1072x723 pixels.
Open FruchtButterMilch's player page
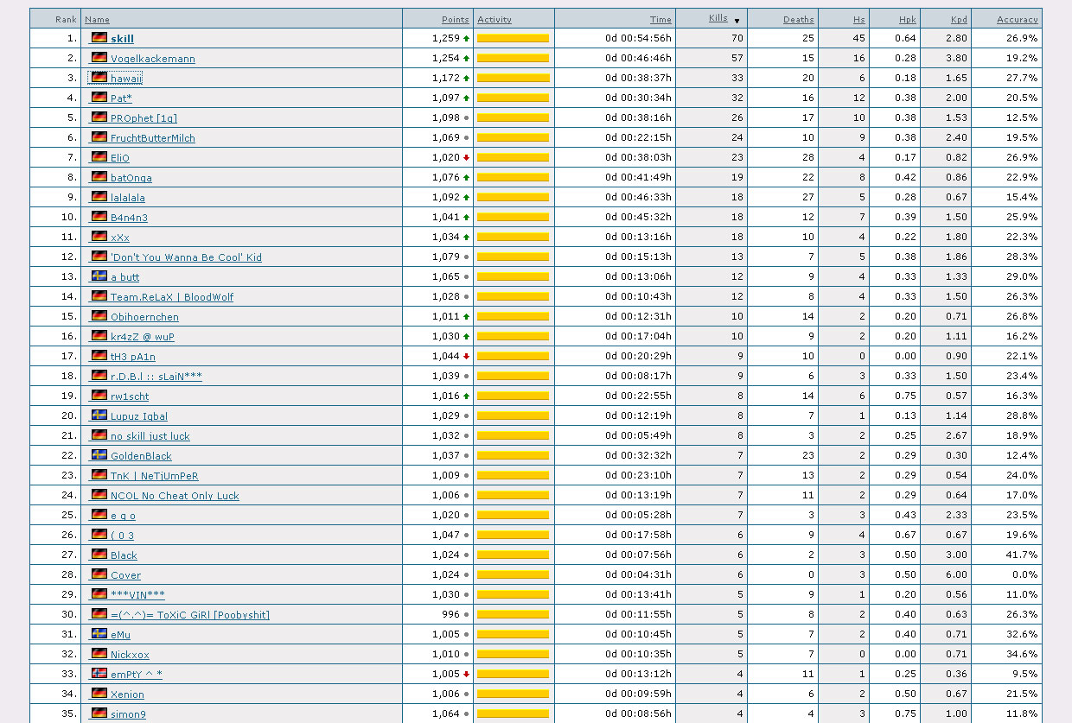click(x=152, y=138)
